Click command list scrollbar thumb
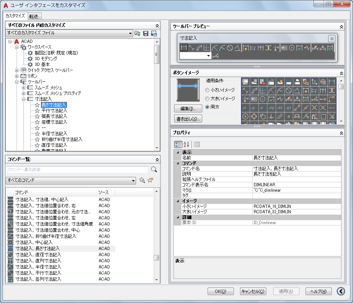This screenshot has height=303, width=353. tap(156, 258)
